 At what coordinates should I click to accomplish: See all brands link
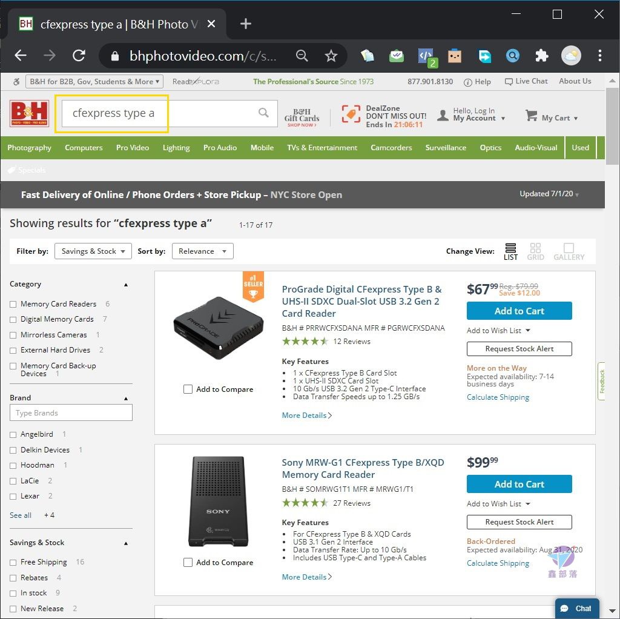[21, 515]
